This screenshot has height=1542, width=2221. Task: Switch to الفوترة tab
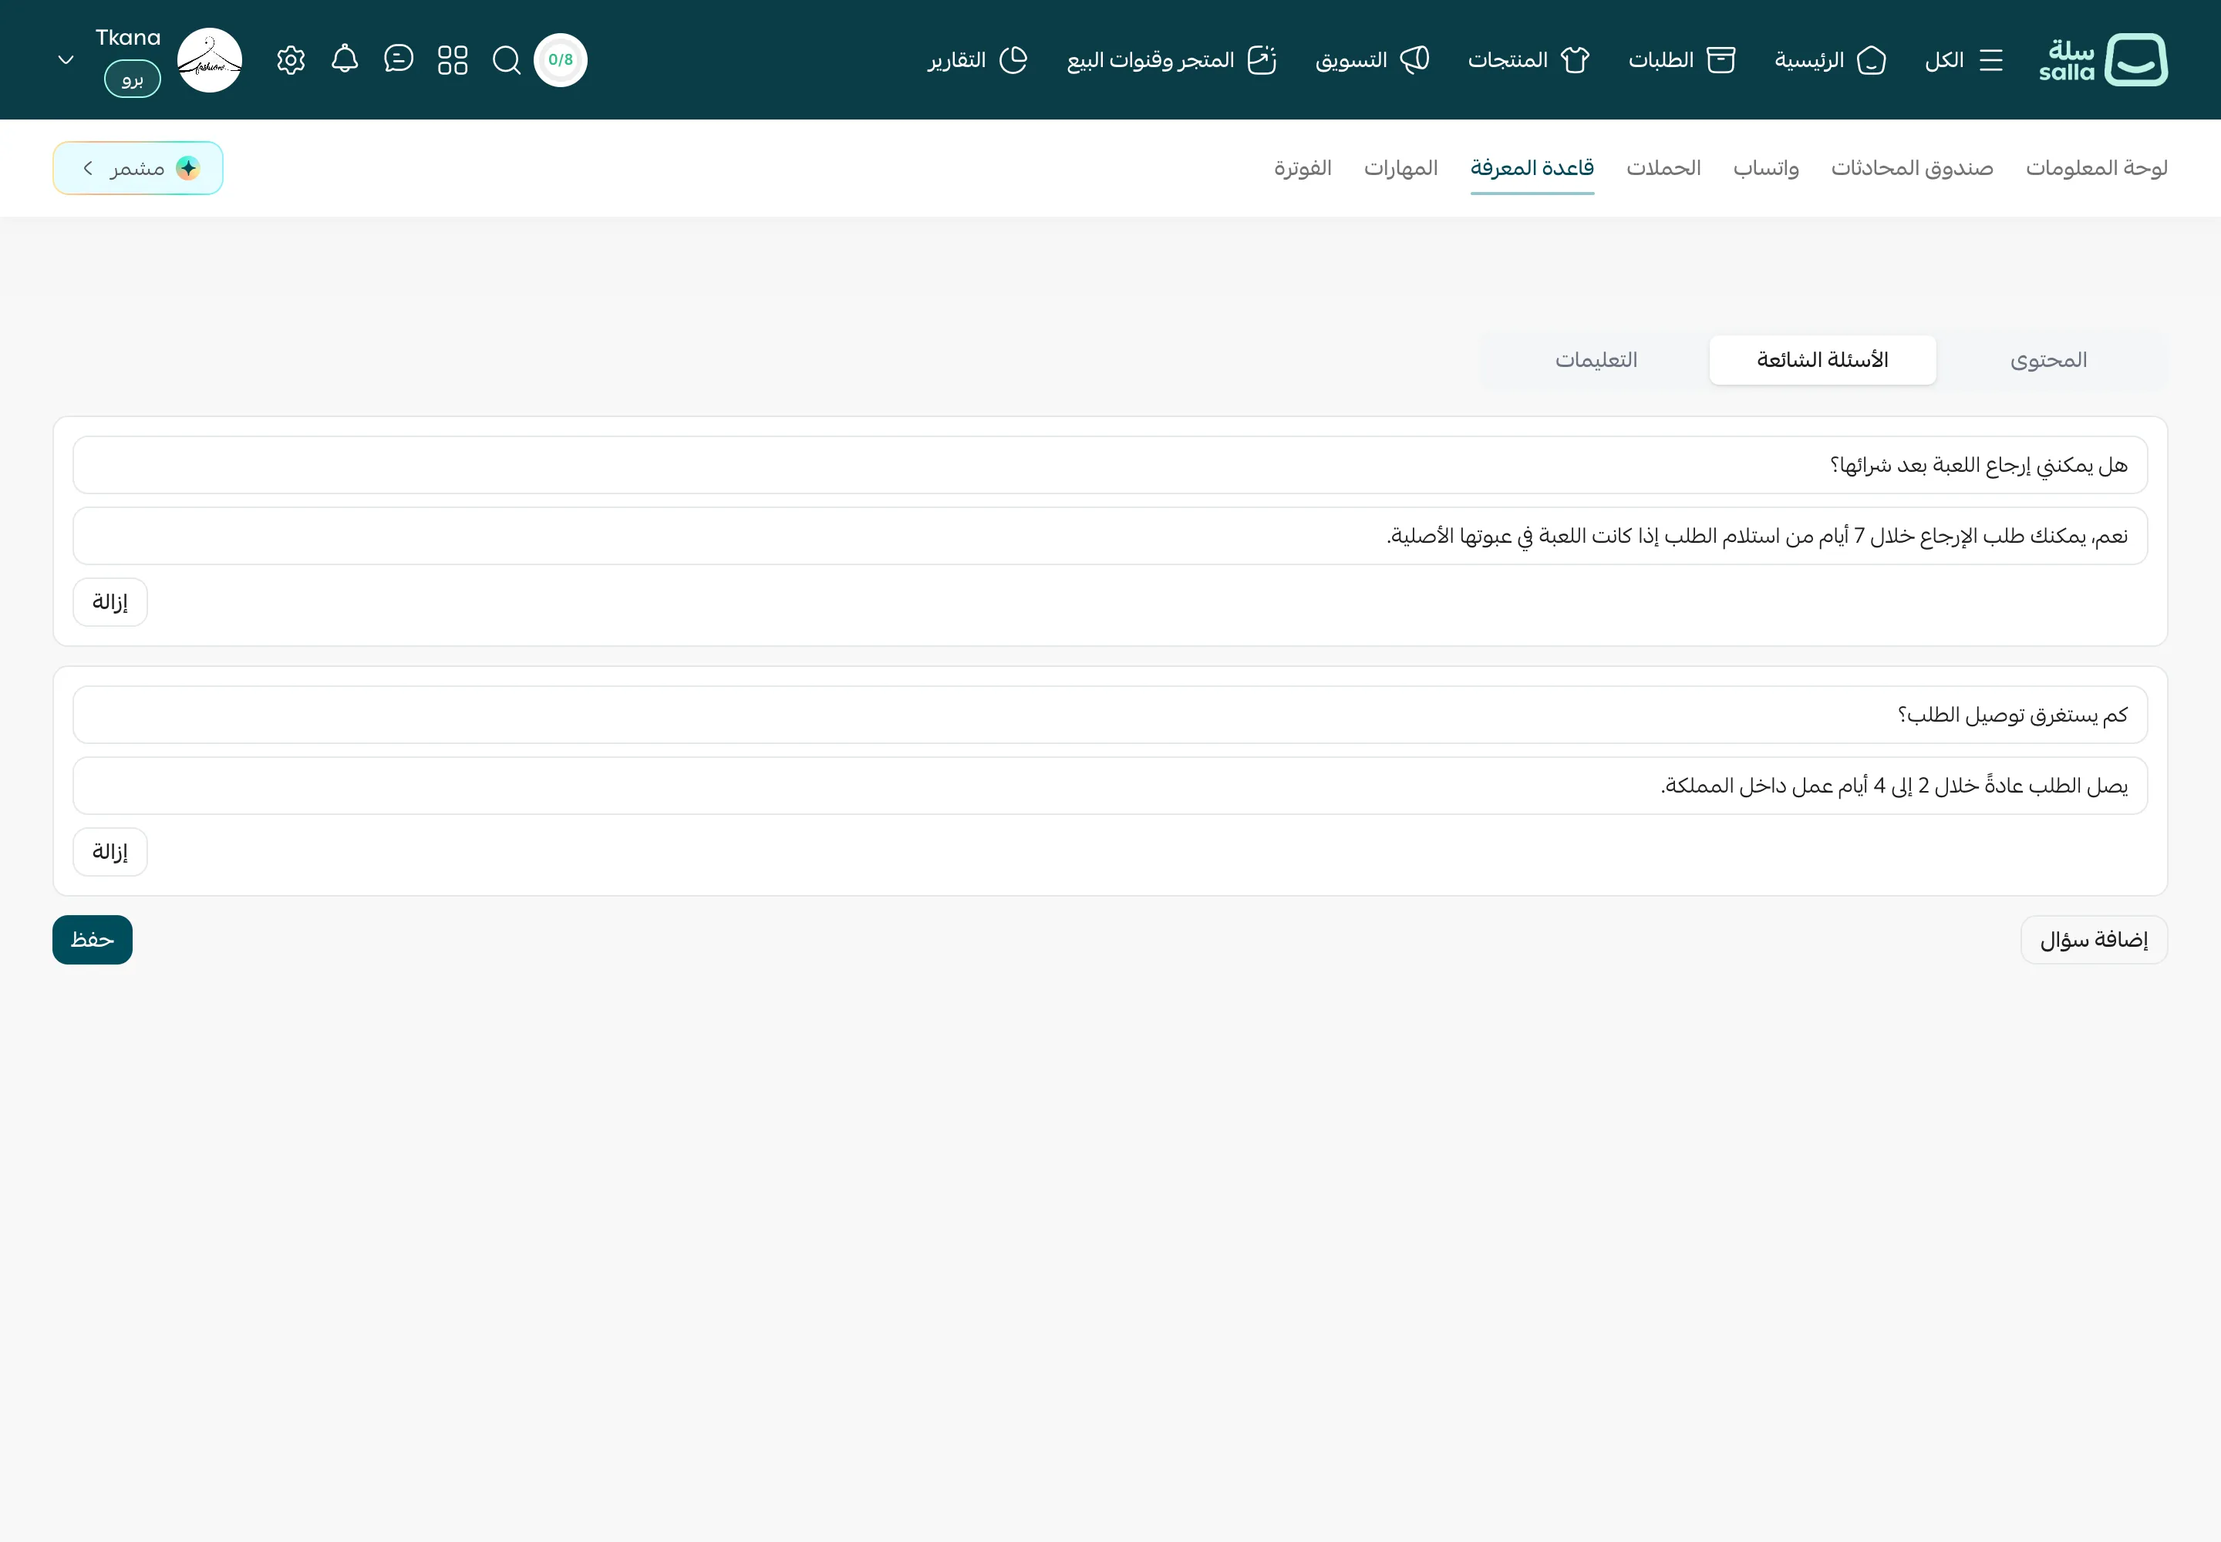(1302, 168)
